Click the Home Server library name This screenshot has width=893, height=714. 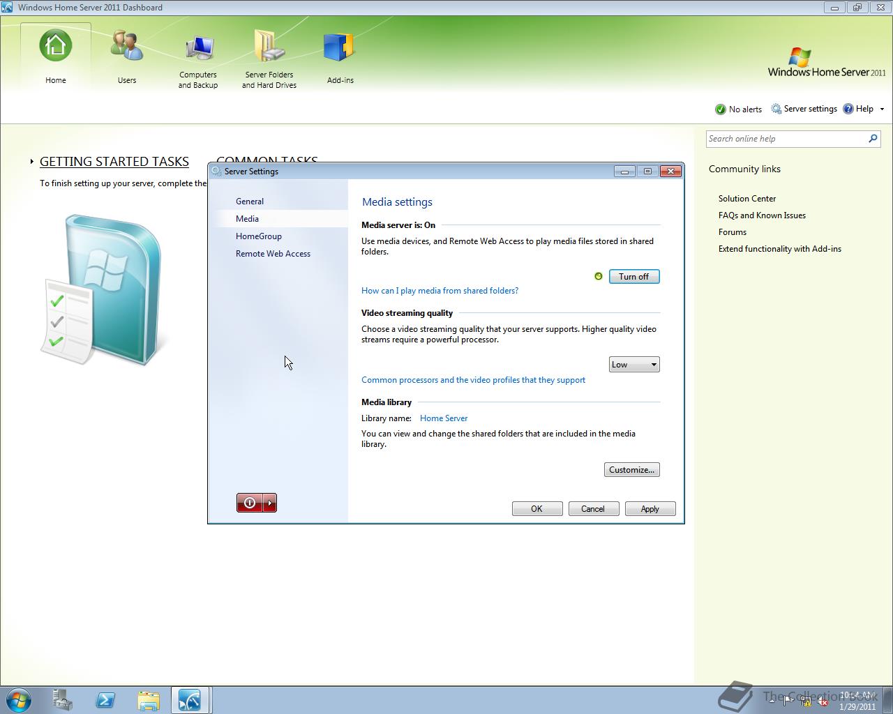tap(444, 418)
